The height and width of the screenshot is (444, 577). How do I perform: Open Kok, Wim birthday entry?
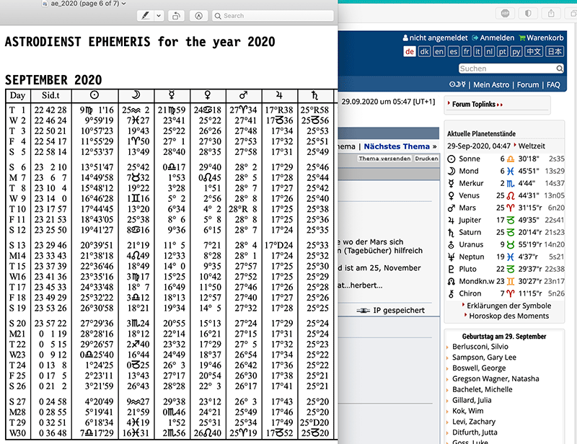pyautogui.click(x=467, y=411)
